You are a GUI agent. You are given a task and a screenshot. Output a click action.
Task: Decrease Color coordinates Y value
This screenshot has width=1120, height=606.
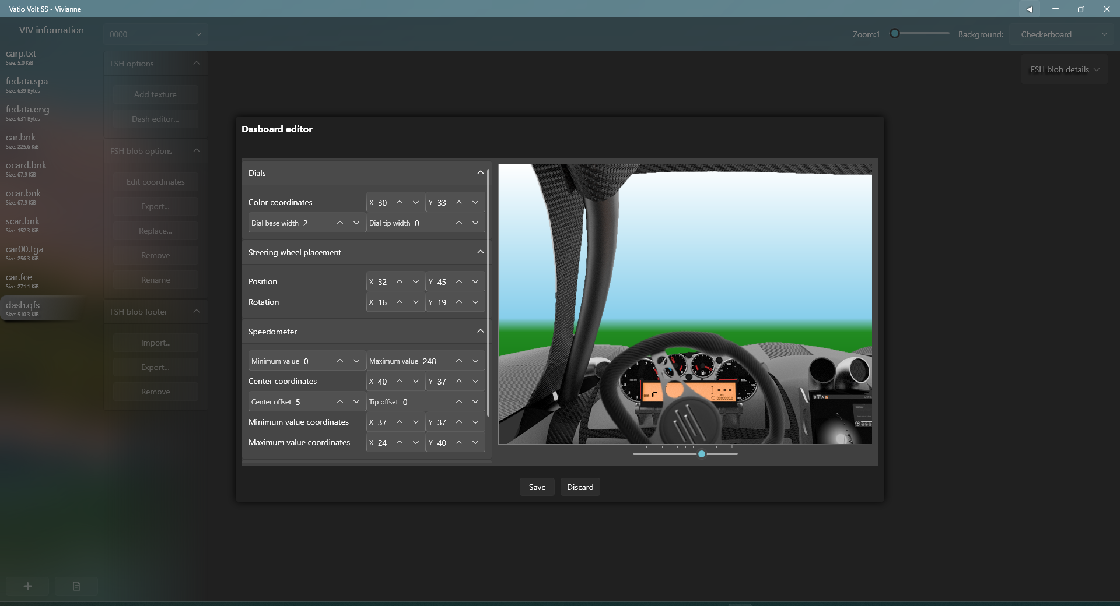pyautogui.click(x=475, y=203)
